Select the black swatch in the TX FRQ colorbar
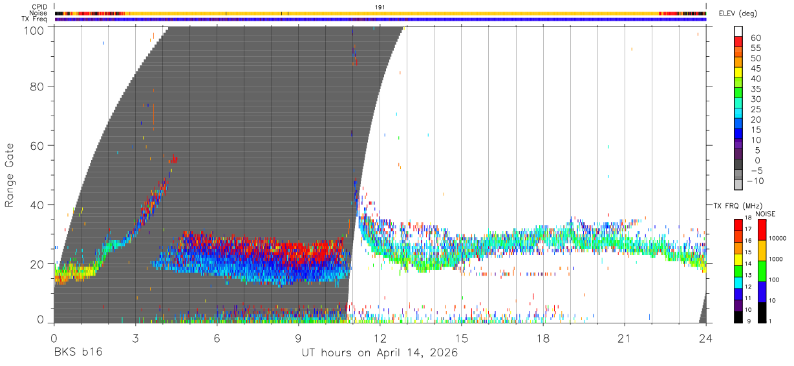Screen dimensions: 794x366 coord(738,317)
